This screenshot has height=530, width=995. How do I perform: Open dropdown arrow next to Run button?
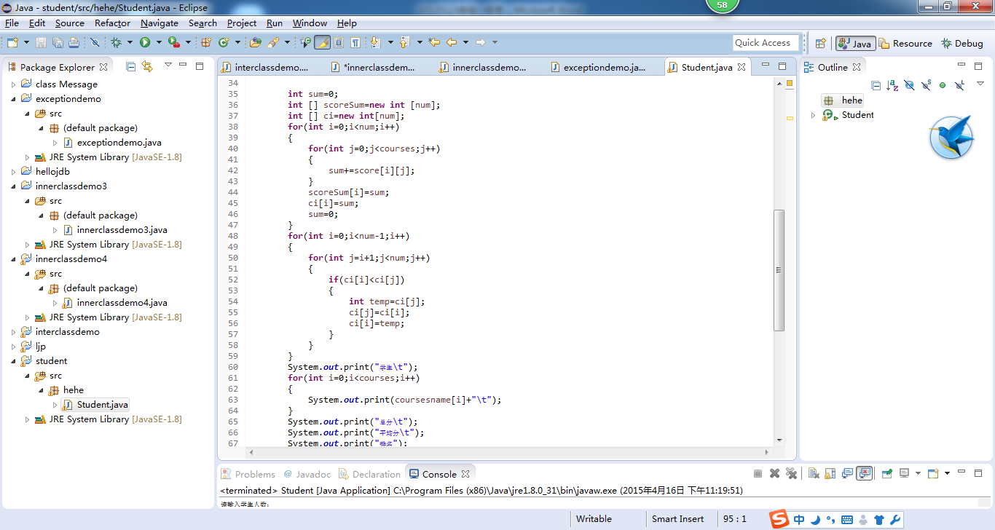[x=158, y=42]
